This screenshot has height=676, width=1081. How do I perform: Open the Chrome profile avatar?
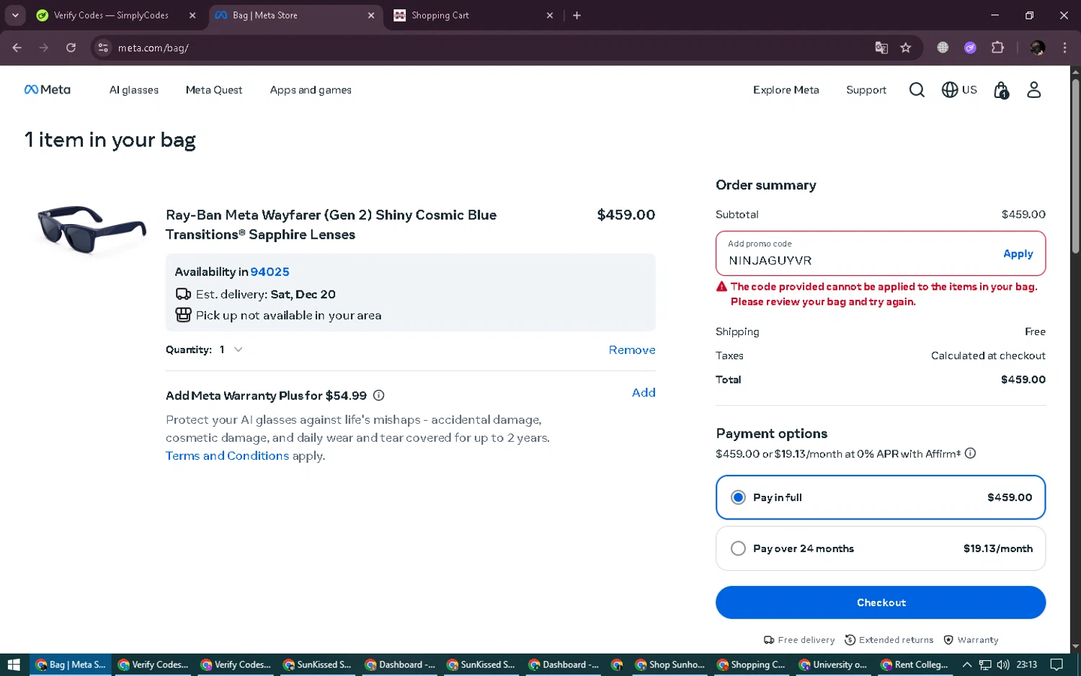(1038, 48)
